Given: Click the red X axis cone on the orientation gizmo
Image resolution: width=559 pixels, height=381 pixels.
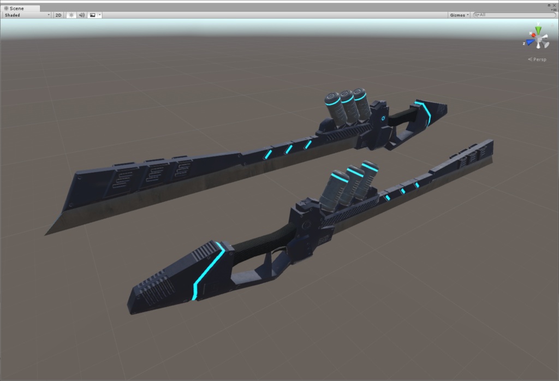Looking at the screenshot, I should (x=533, y=35).
